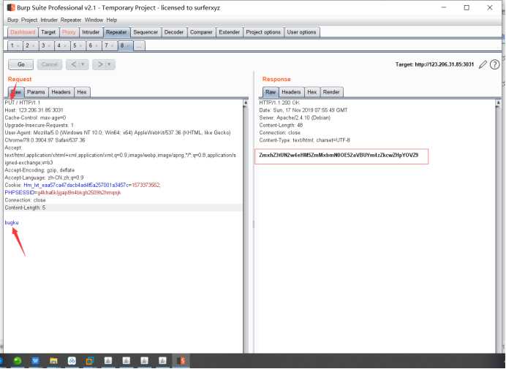Open the File Explorer folder icon on the taskbar
Viewport: 506px width, 369px height.
click(53, 361)
